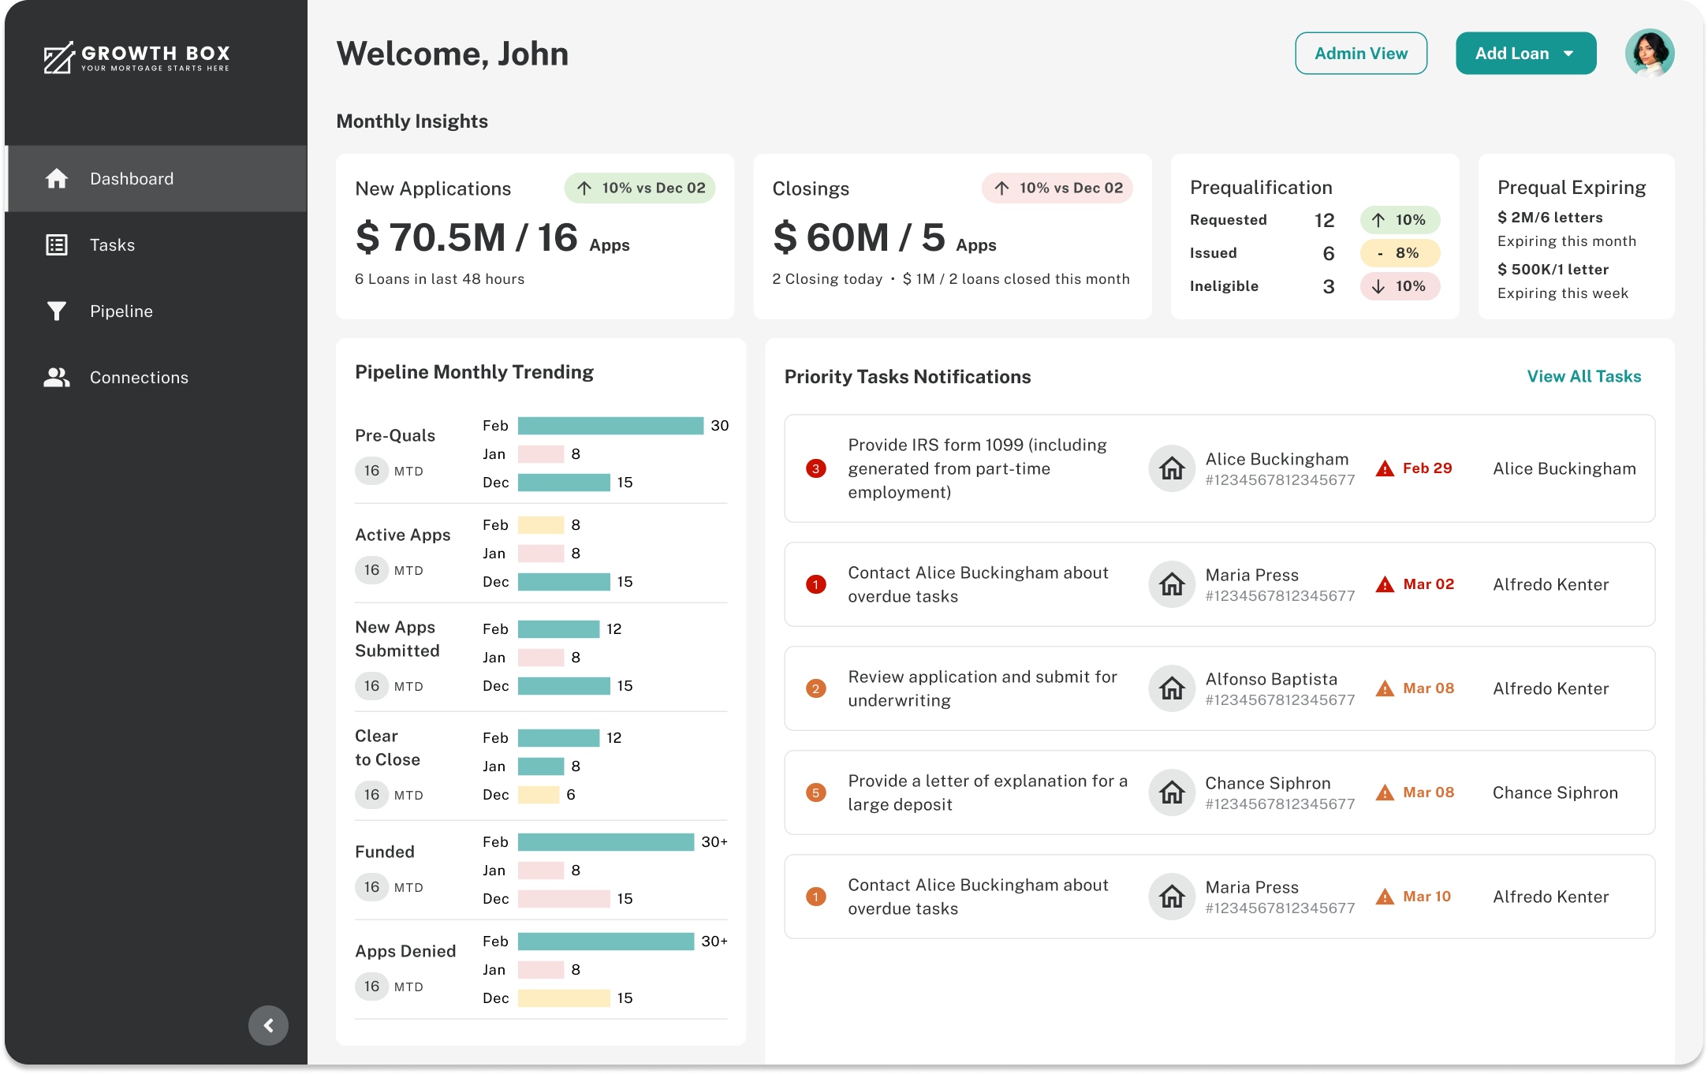Screen dimensions: 1708x1074
Task: Click red priority badge 3 on IRS task
Action: tap(816, 469)
